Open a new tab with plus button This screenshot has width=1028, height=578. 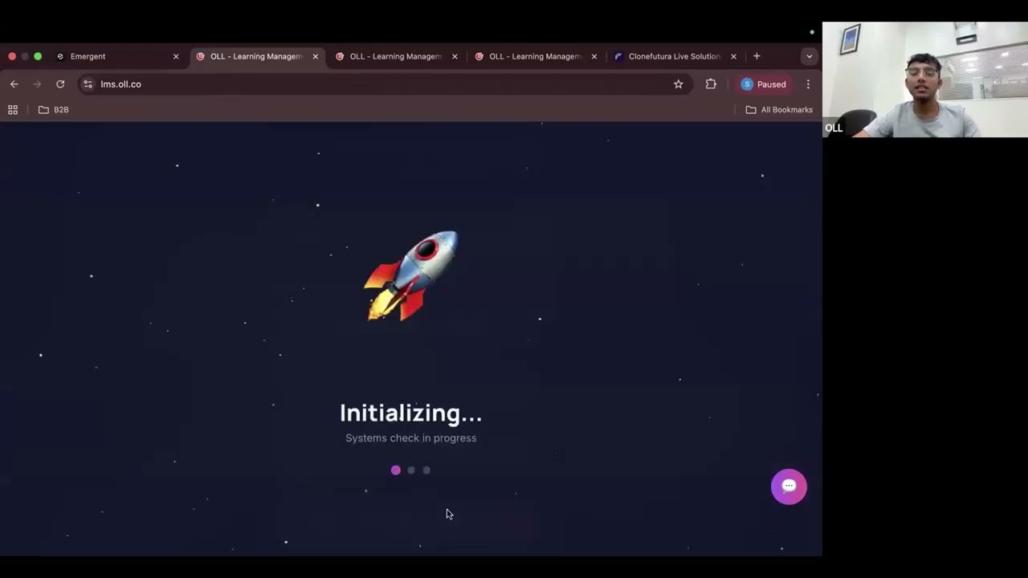(757, 56)
